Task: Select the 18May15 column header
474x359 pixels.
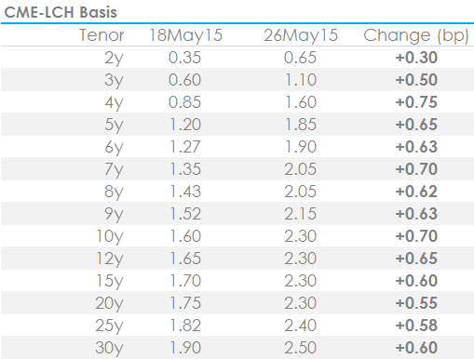Action: [x=185, y=35]
